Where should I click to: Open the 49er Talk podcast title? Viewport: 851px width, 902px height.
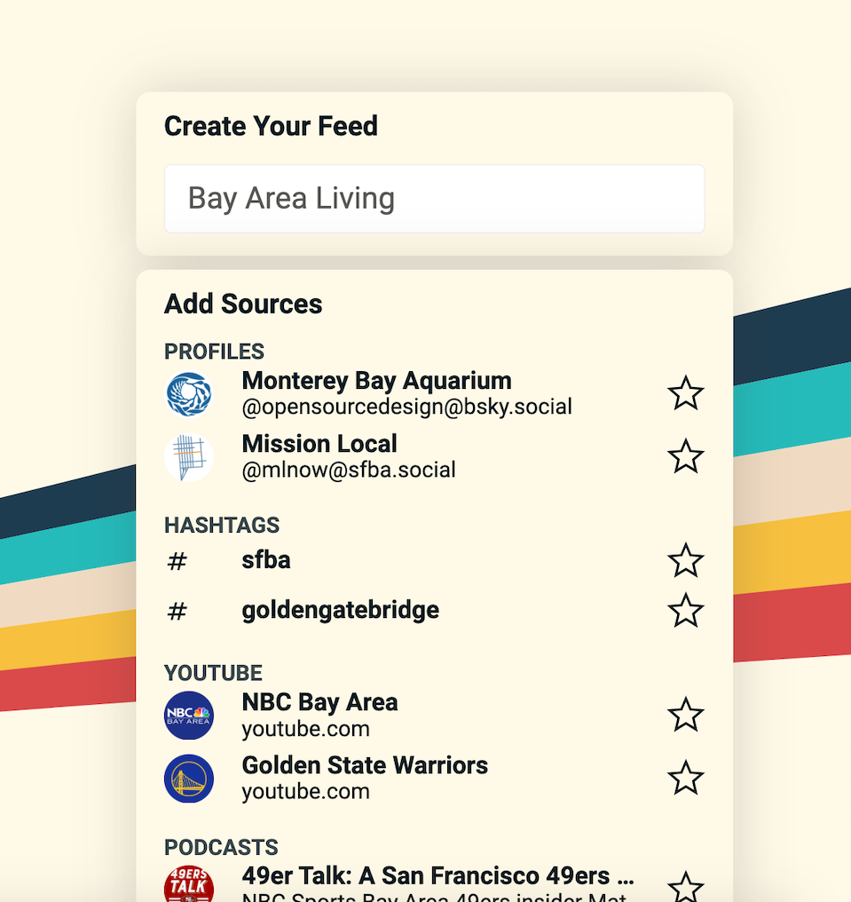pyautogui.click(x=438, y=876)
